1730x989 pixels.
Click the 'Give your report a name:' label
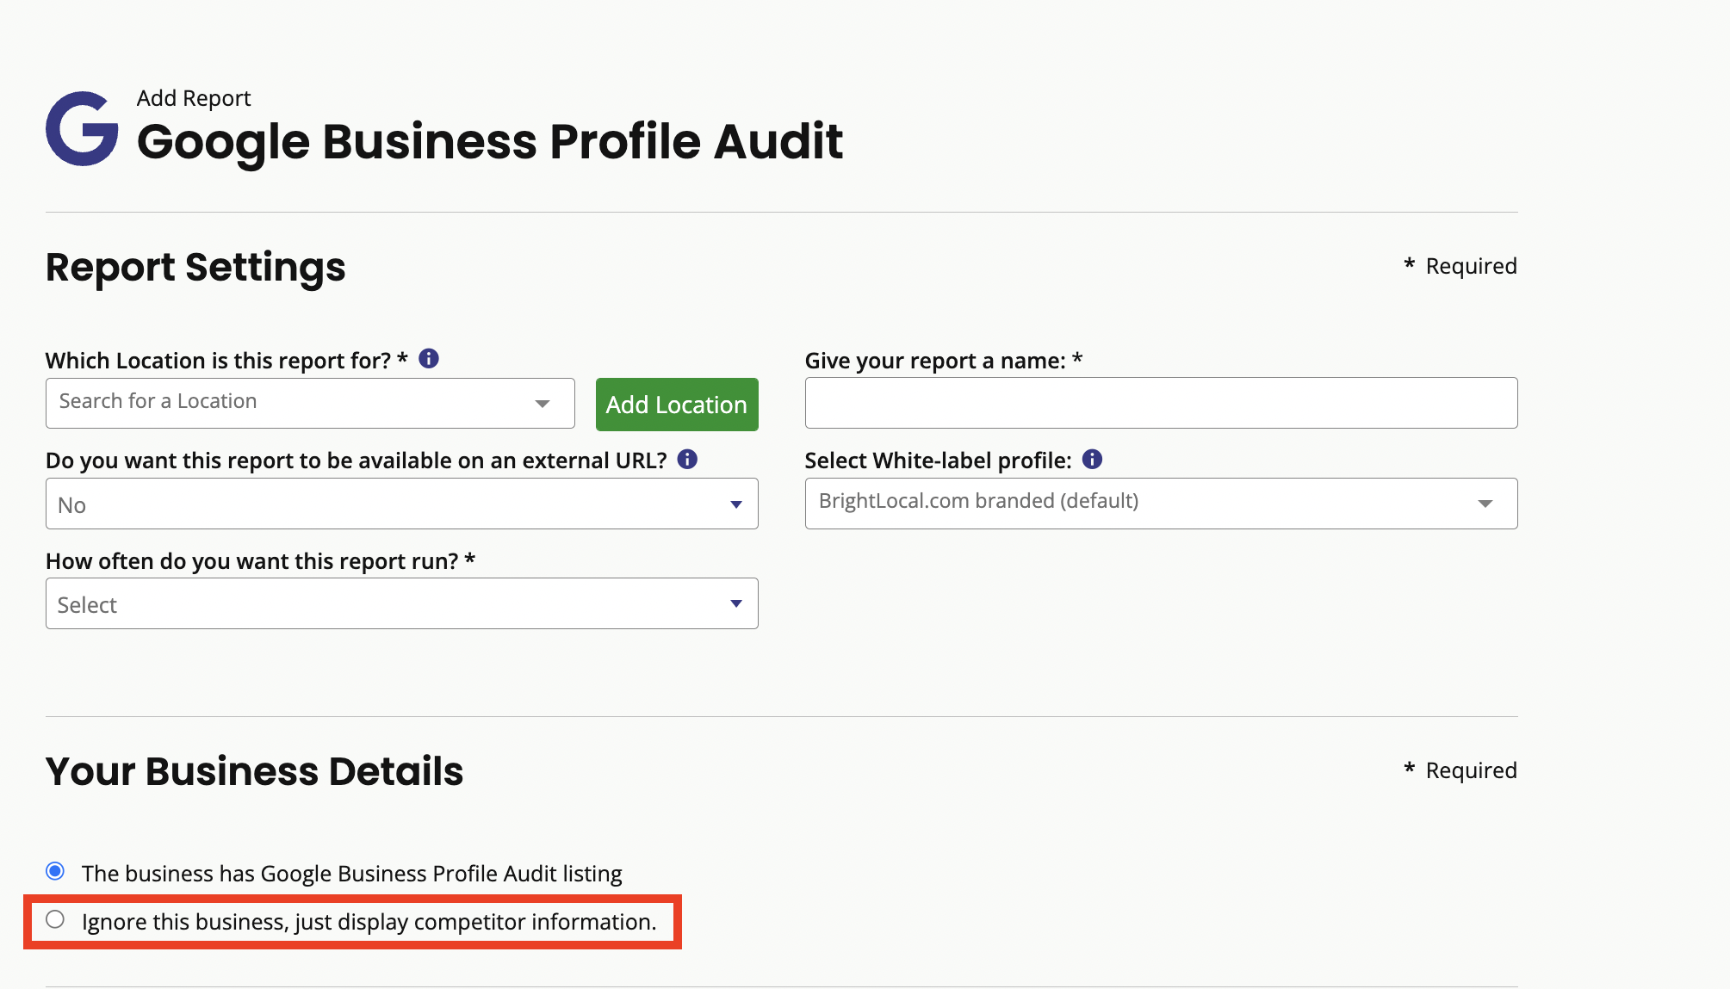point(944,361)
